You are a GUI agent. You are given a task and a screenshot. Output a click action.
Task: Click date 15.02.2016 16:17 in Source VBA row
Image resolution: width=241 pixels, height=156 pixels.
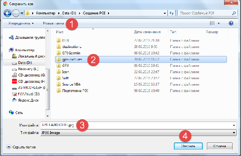147,84
